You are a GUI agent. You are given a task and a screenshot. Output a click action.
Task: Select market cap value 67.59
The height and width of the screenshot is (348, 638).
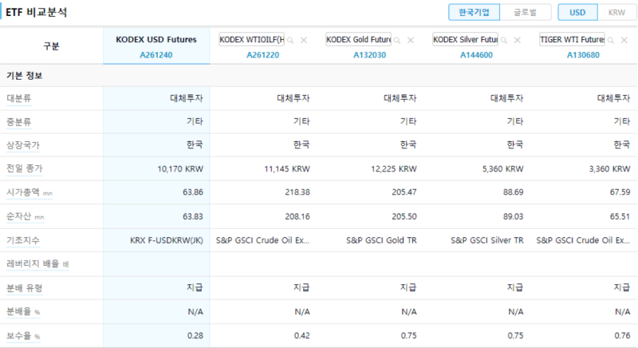click(x=620, y=192)
